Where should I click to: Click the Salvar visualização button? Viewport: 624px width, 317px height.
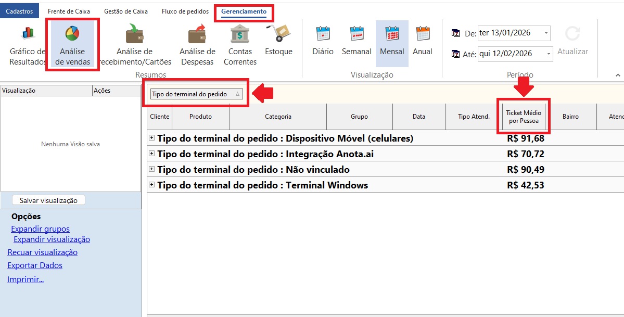[48, 200]
